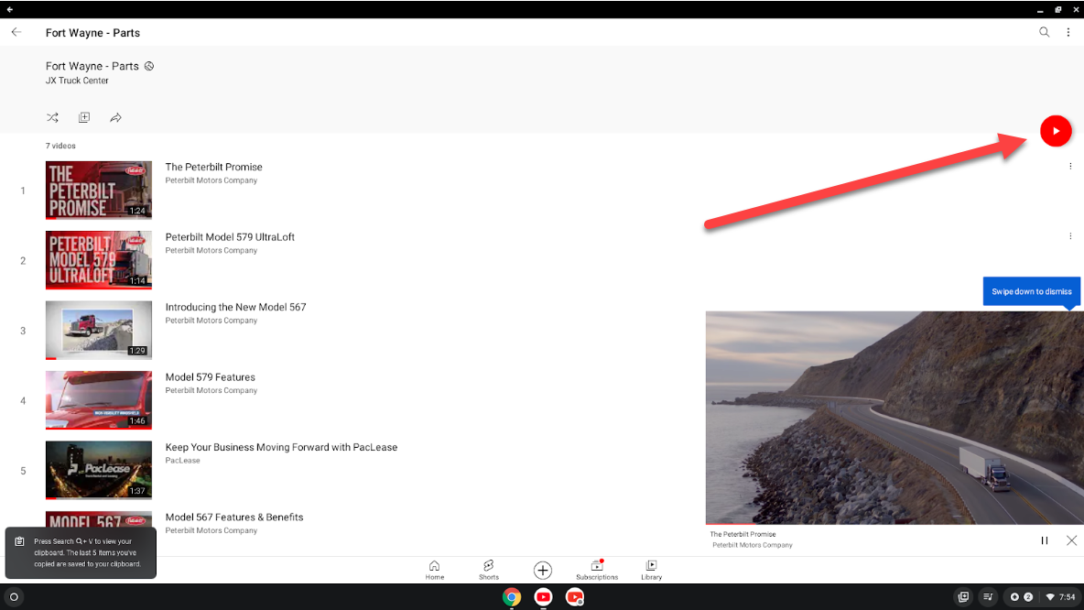The width and height of the screenshot is (1084, 610).
Task: Open the Subscriptions tab
Action: 597,570
